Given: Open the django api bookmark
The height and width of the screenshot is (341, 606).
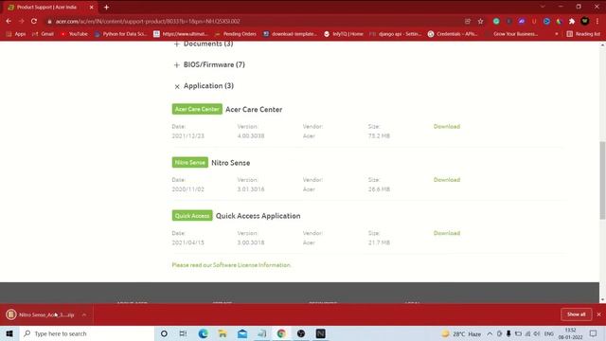Looking at the screenshot, I should (x=396, y=34).
